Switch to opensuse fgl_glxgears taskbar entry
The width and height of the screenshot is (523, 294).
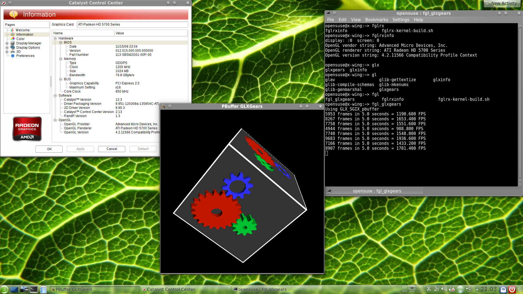tap(277, 289)
